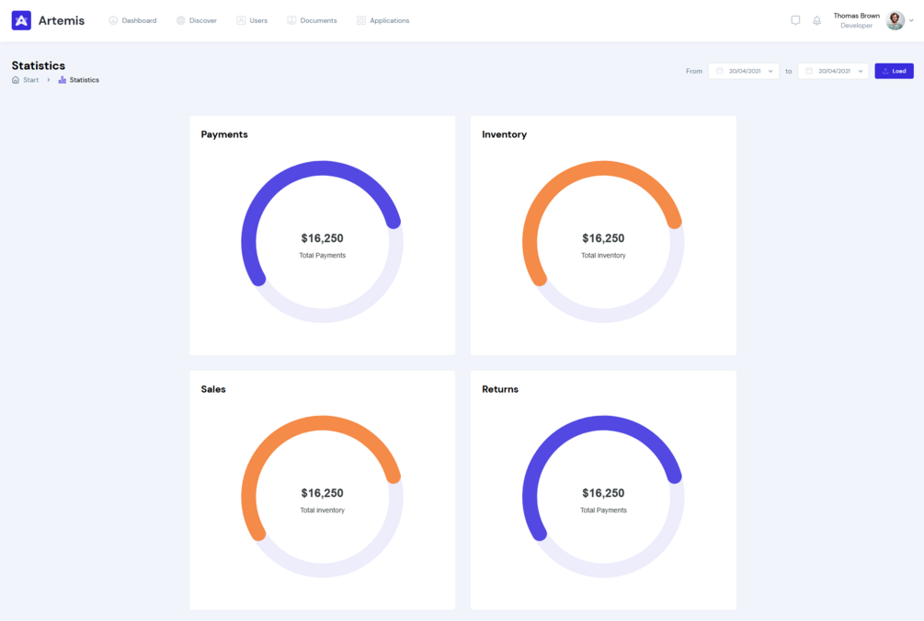The height and width of the screenshot is (621, 924).
Task: Click the Developer role label
Action: [x=856, y=26]
